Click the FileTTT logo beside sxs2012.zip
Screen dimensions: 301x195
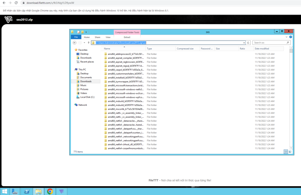coord(9,19)
